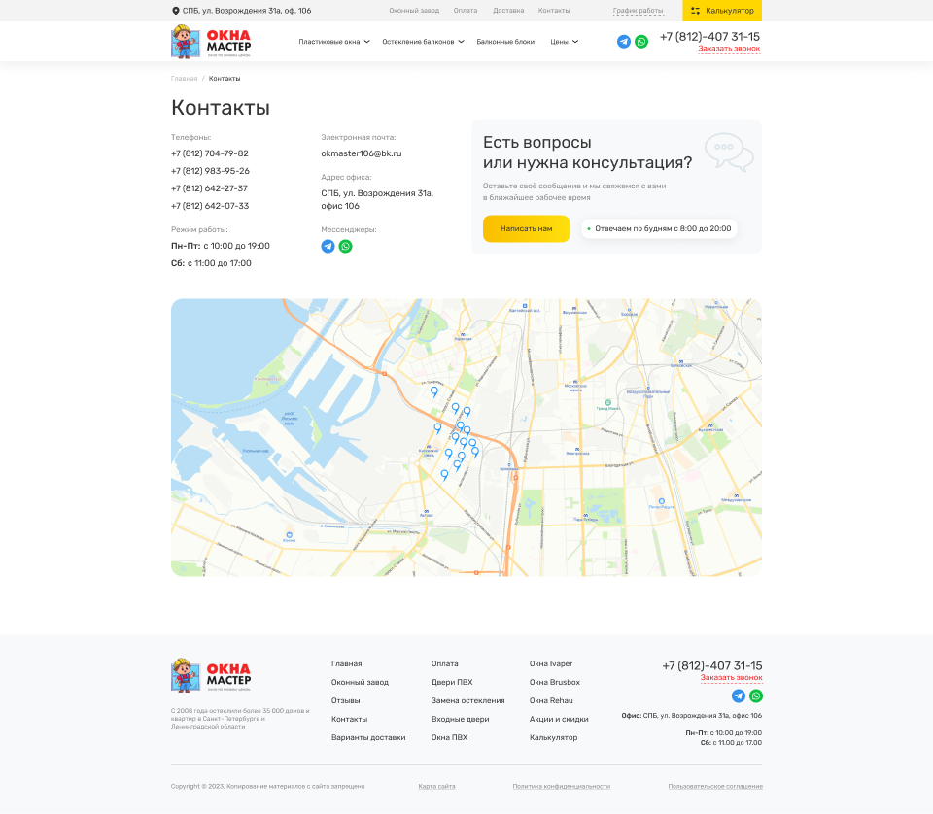Viewport: 933px width, 814px height.
Task: Open Балконные блоки menu item
Action: (x=505, y=42)
